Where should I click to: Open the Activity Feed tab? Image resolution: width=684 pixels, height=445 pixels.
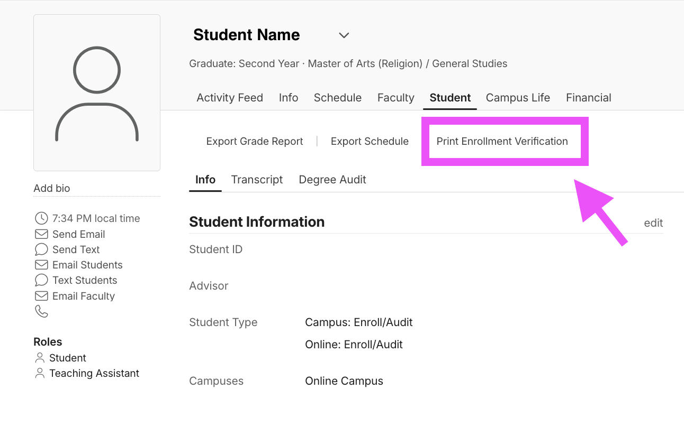coord(230,98)
